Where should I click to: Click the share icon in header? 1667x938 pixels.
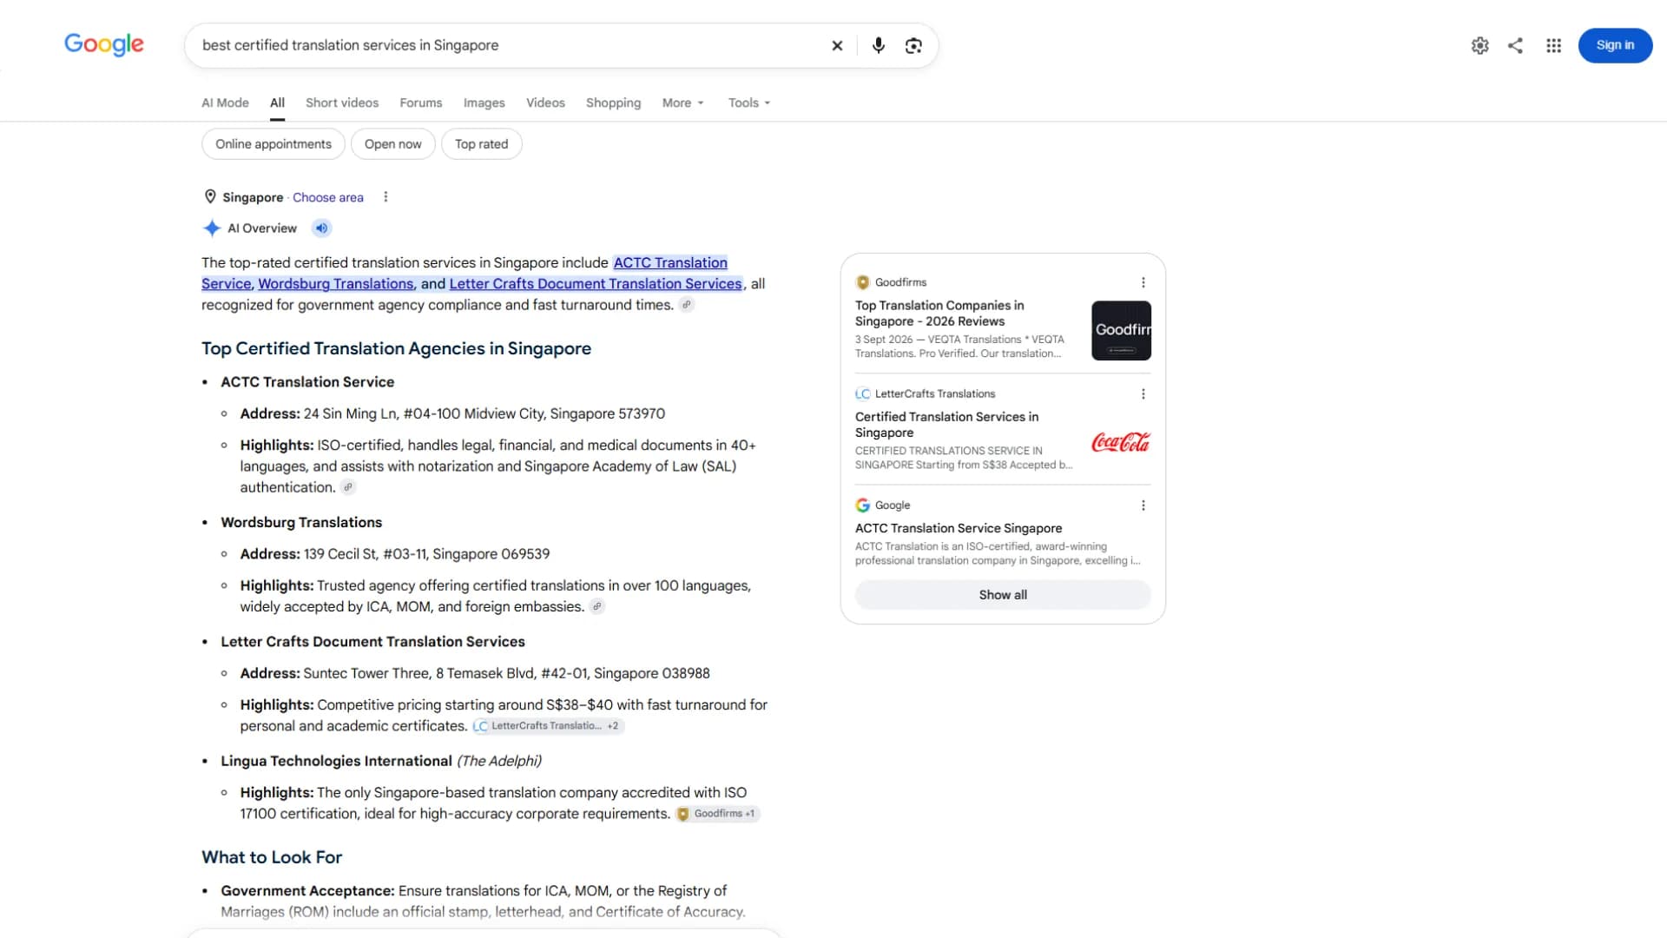click(x=1515, y=46)
